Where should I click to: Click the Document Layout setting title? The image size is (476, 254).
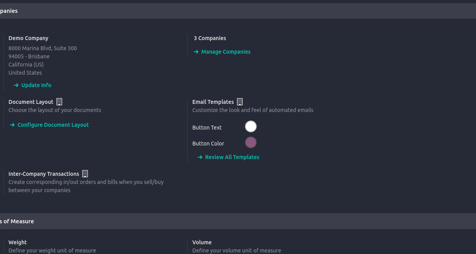tap(31, 102)
